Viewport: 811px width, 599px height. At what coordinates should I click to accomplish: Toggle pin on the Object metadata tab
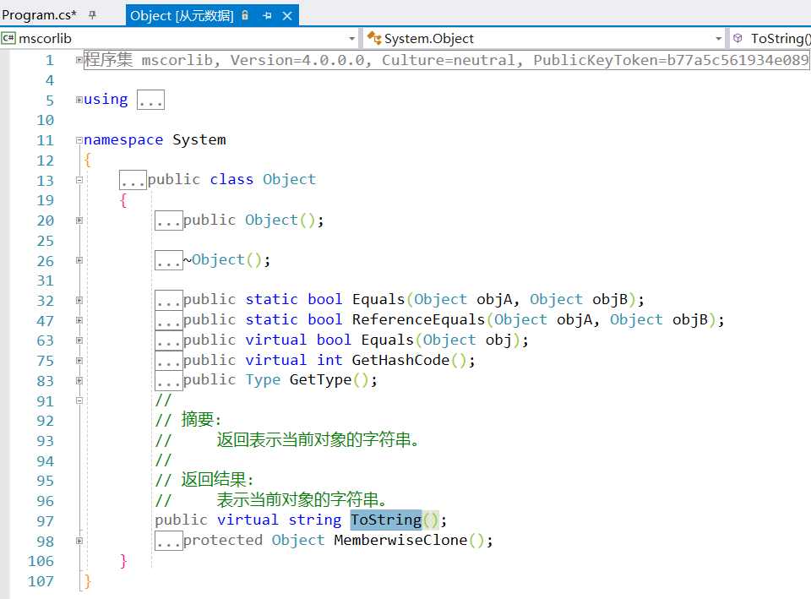pyautogui.click(x=268, y=15)
